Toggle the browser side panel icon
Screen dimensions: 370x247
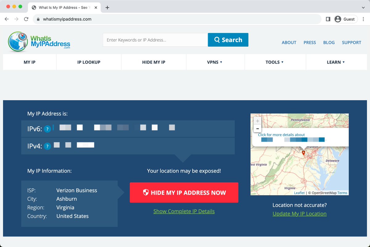coord(328,19)
